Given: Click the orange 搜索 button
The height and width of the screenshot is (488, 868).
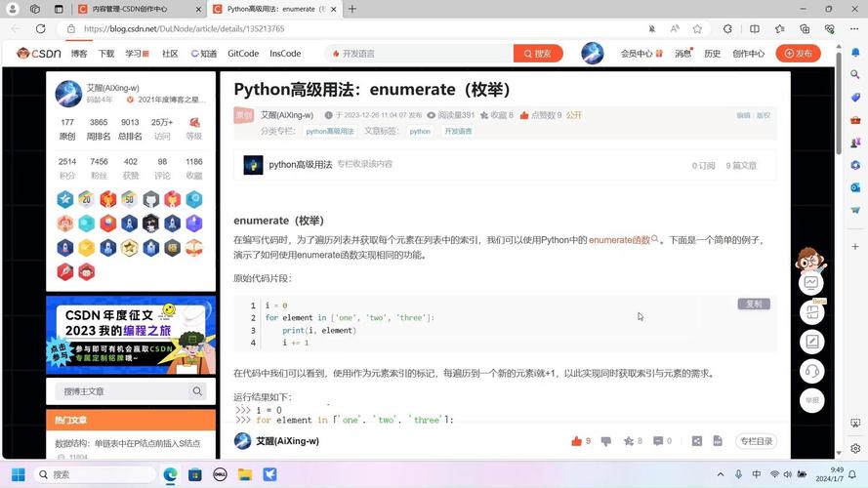Looking at the screenshot, I should (538, 53).
